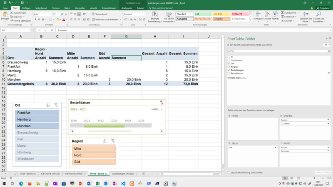Expand Region field in Spalten area
The height and width of the screenshot is (187, 333).
[328, 120]
